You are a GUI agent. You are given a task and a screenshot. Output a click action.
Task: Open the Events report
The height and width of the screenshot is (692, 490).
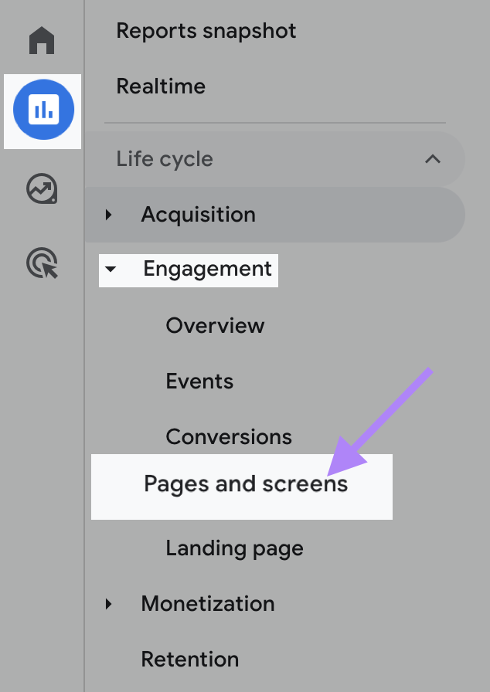[x=199, y=381]
